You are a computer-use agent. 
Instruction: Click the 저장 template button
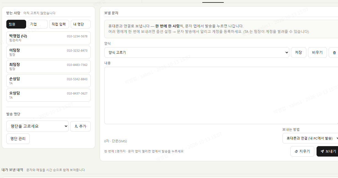click(299, 52)
